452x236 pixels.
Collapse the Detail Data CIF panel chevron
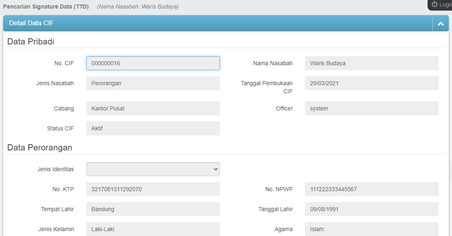pyautogui.click(x=440, y=24)
